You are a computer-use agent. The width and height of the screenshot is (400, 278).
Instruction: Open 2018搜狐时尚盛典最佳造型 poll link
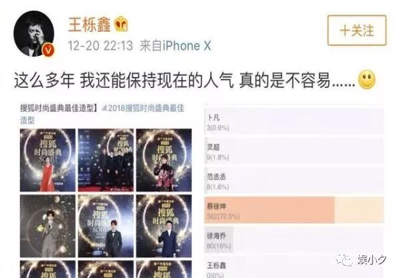(102, 114)
